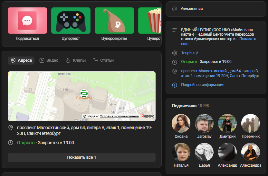Viewport: 268px width, 176px height.
Task: Open the Подробная информация link
Action: (x=203, y=85)
